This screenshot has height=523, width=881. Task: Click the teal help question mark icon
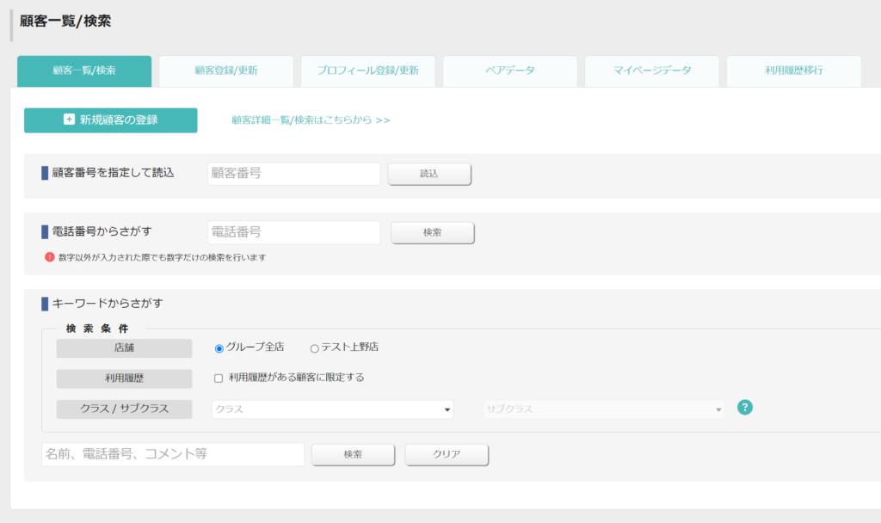tap(744, 407)
